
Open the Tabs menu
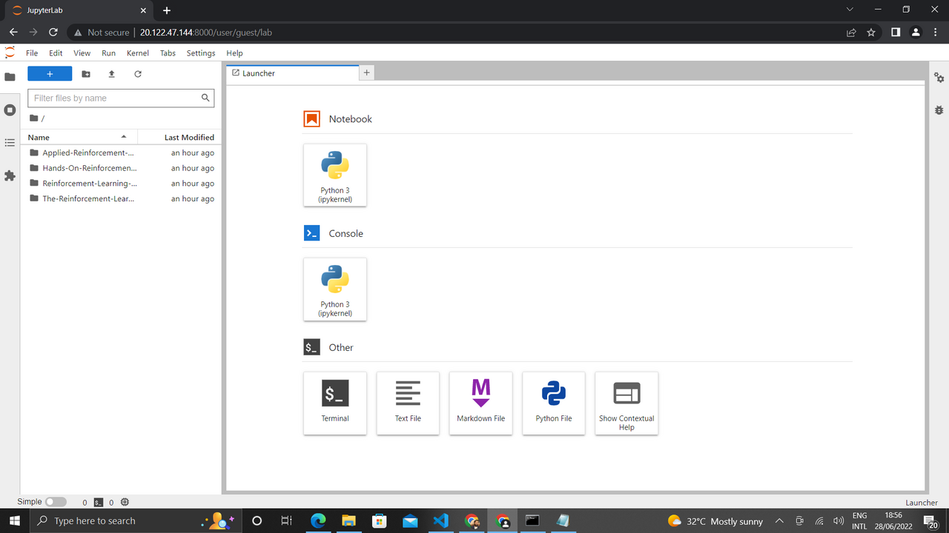[168, 53]
